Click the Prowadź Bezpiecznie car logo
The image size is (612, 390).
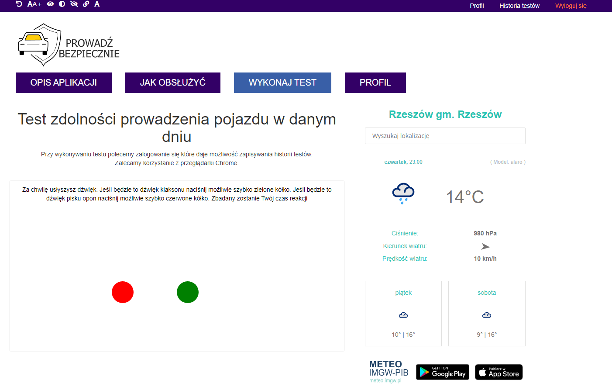pyautogui.click(x=69, y=45)
